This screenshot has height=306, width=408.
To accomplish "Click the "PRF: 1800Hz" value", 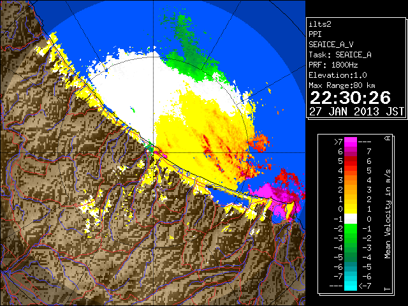I will (333, 65).
